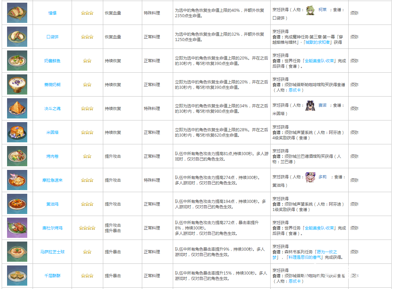
Task: Click the 唐杜尔烤鸡 roast chicken image
Action: (x=17, y=228)
